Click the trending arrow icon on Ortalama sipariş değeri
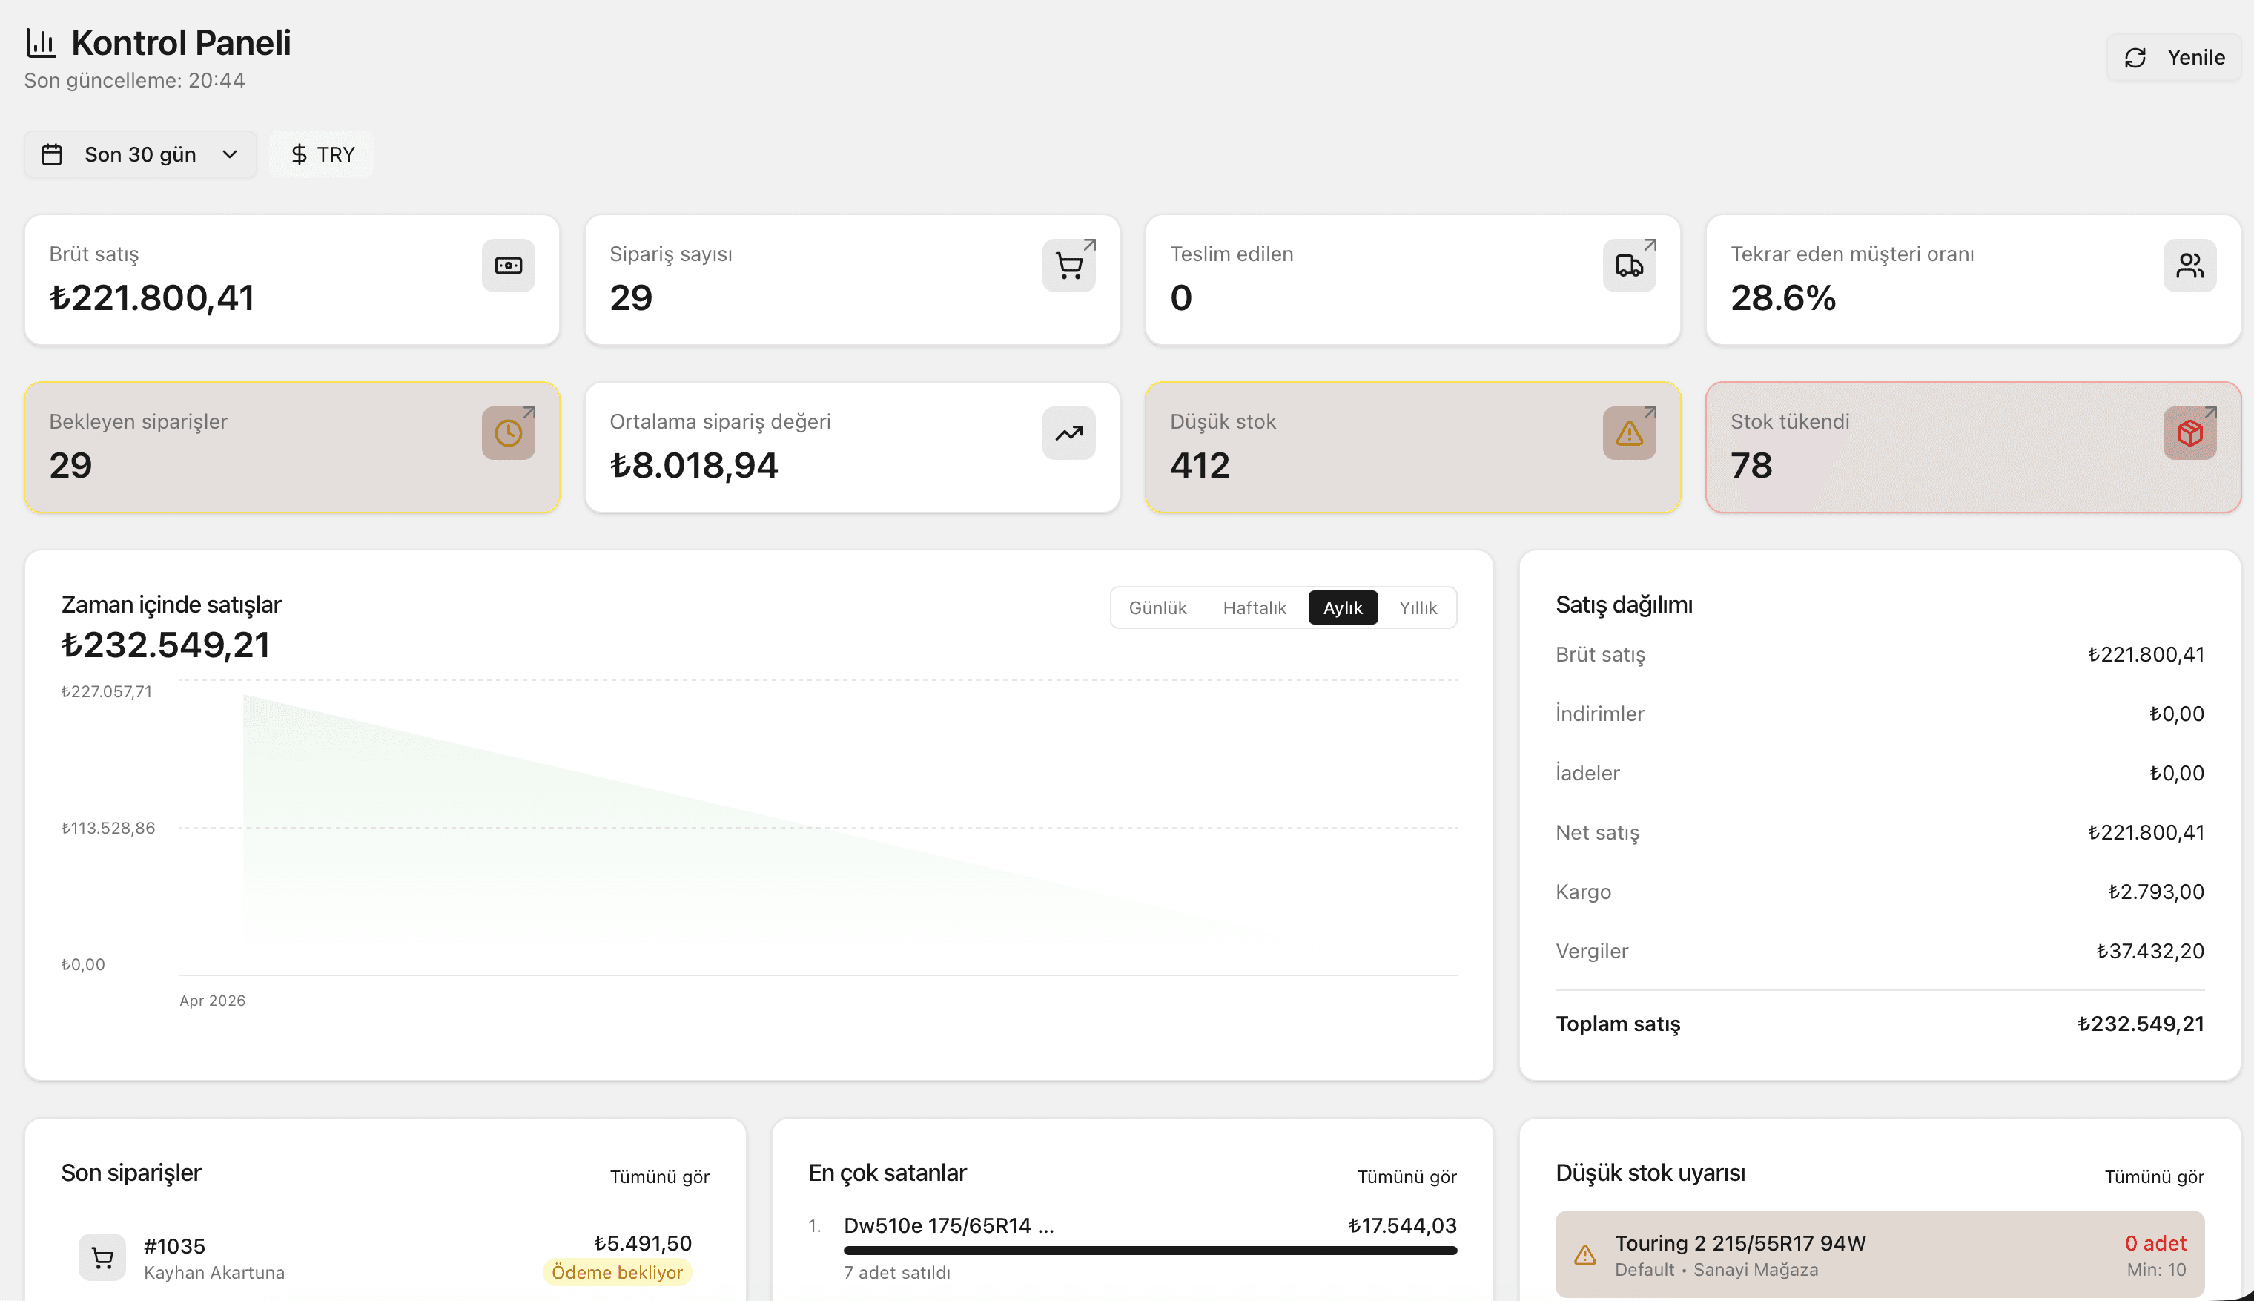The height and width of the screenshot is (1301, 2254). (1068, 433)
